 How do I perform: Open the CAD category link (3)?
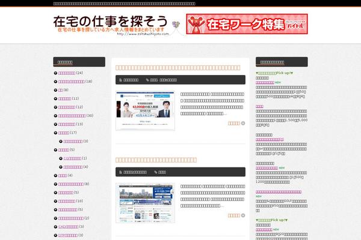coord(68,227)
